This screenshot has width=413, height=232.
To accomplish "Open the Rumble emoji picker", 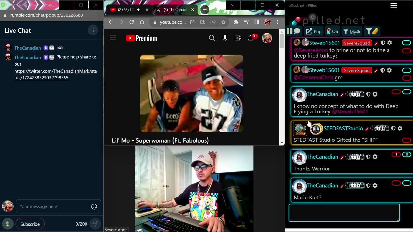I will (94, 207).
